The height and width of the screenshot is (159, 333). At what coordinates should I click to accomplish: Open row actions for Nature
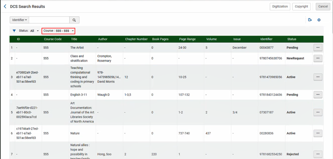click(x=318, y=133)
